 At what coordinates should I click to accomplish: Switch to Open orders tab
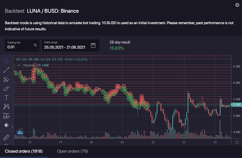pyautogui.click(x=72, y=151)
